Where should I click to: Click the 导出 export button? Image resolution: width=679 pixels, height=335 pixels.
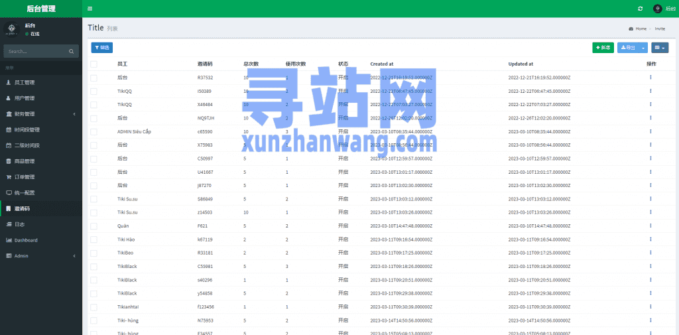click(628, 48)
